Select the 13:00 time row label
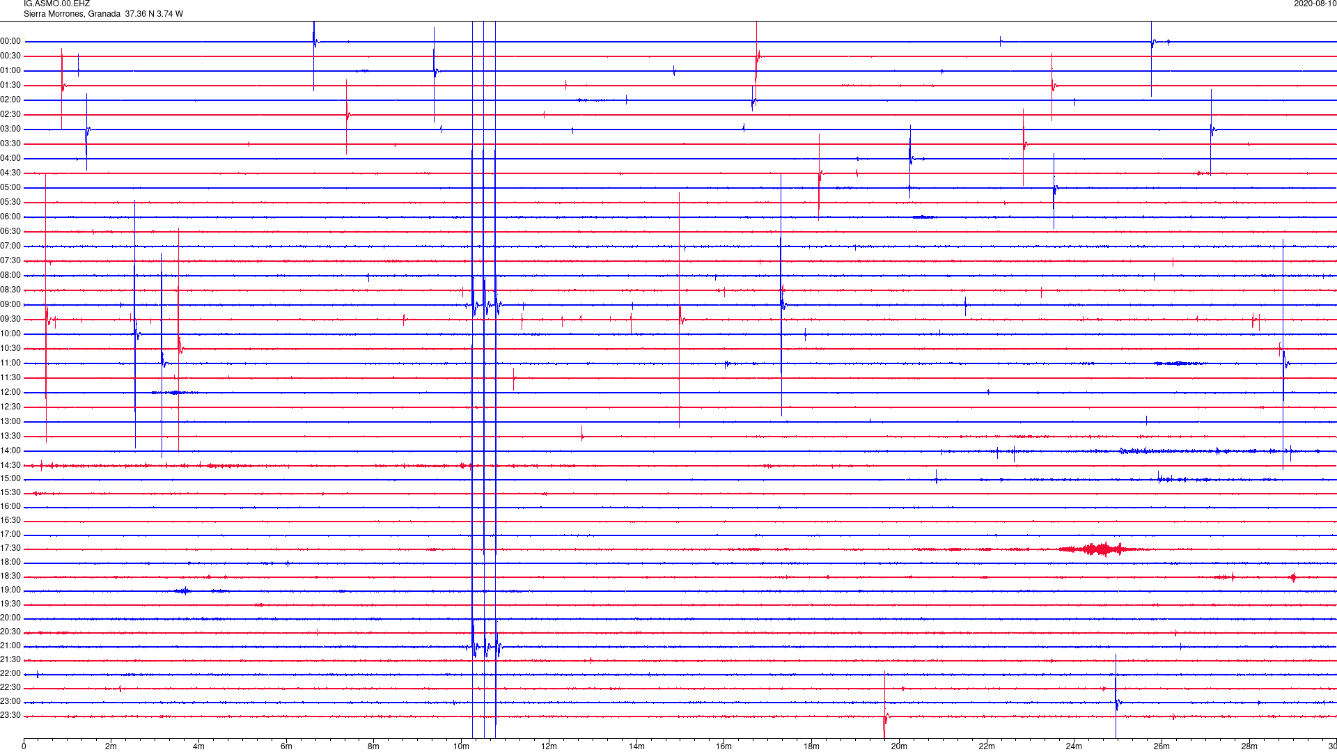 click(x=10, y=422)
